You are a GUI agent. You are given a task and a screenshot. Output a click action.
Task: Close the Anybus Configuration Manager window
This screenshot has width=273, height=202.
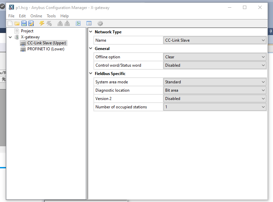(260, 7)
